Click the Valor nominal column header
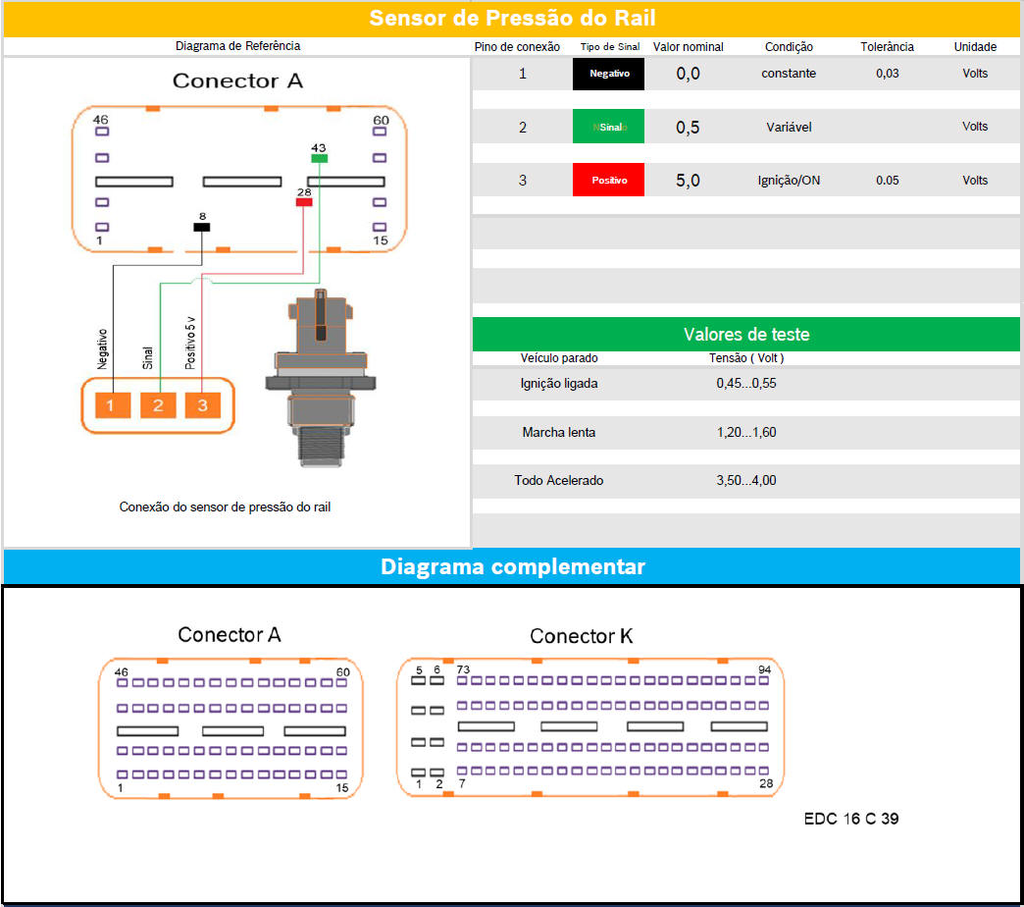This screenshot has height=907, width=1024. click(x=688, y=46)
